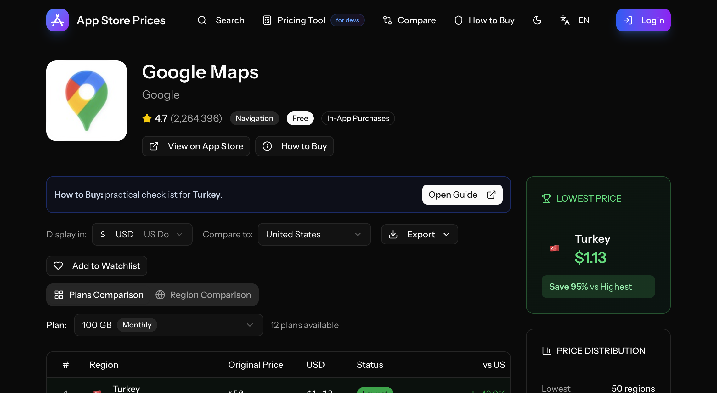Click the Compare icon in navigation

[387, 20]
